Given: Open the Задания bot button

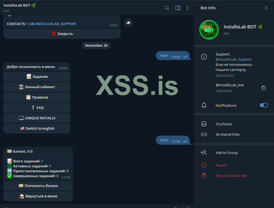Looking at the screenshot, I should click(x=37, y=76).
